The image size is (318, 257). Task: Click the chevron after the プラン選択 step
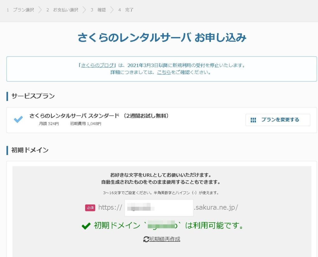(40, 10)
